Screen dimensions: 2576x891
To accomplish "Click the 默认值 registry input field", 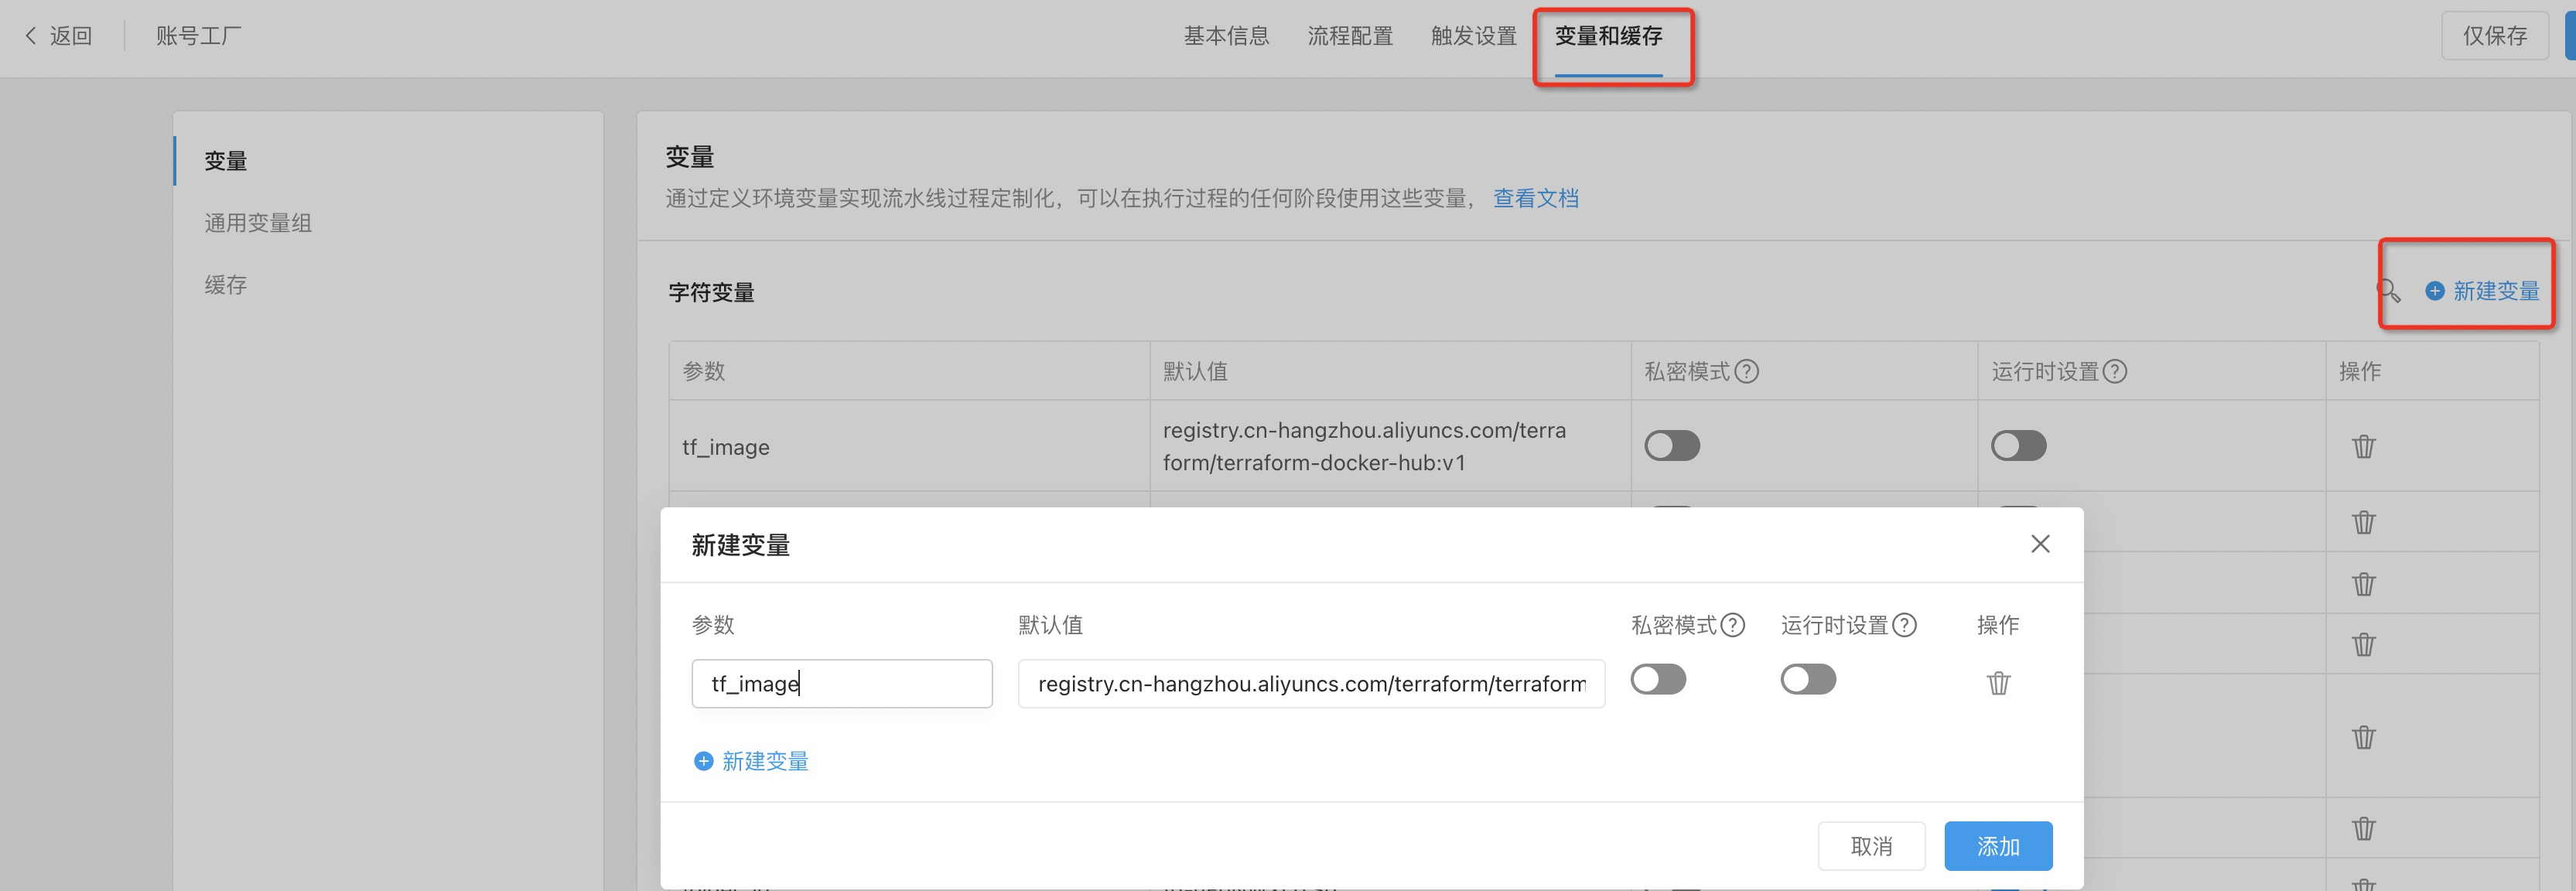I will [x=1310, y=684].
